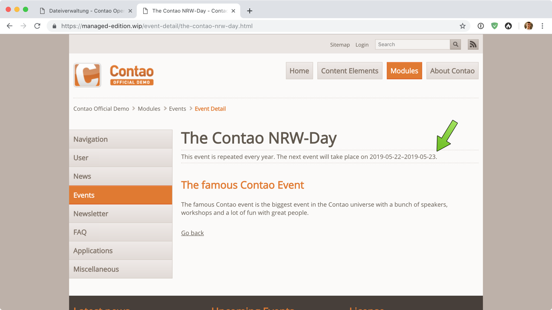Open the 1Password extension icon

coord(480,26)
